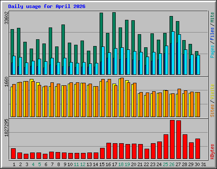Click the 'Hits' legend label
This screenshot has height=169, width=217.
(x=212, y=17)
